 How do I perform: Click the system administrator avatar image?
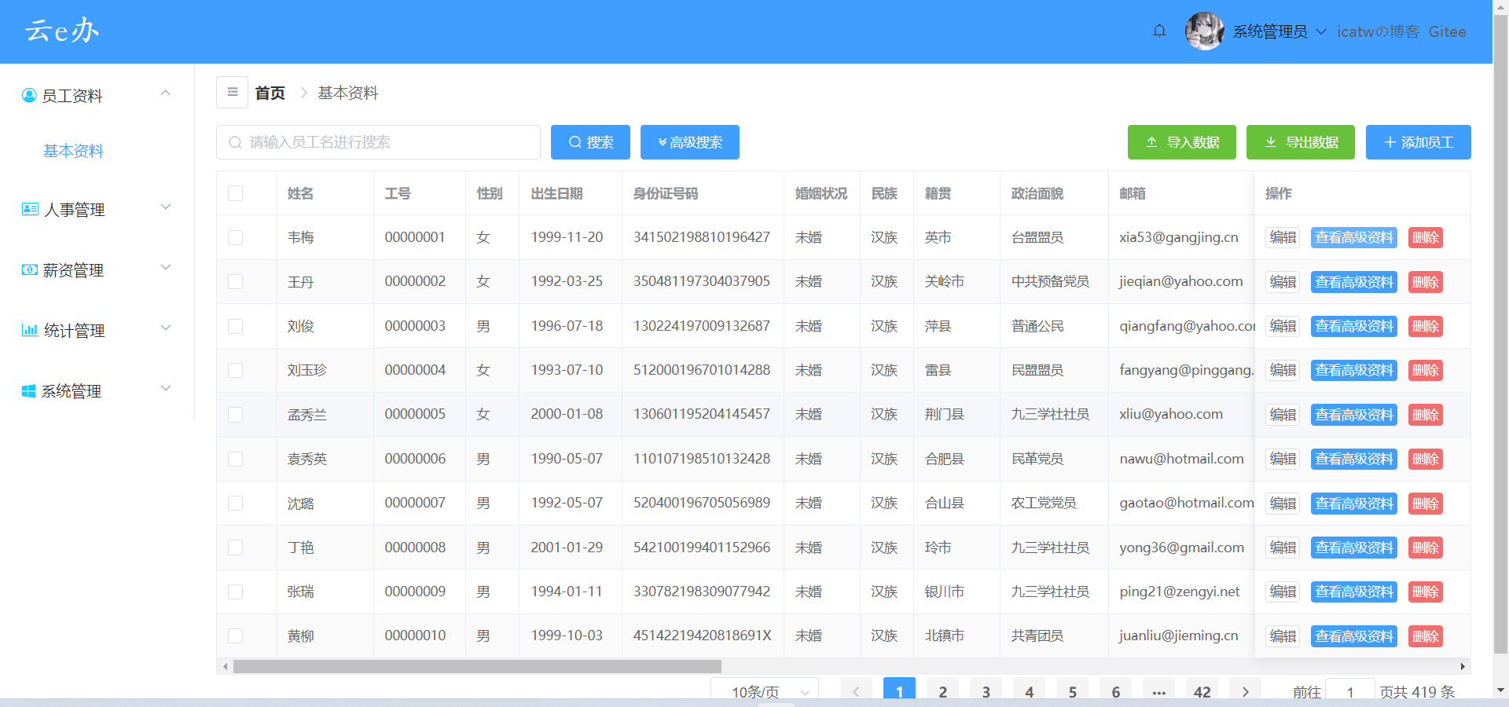point(1204,31)
